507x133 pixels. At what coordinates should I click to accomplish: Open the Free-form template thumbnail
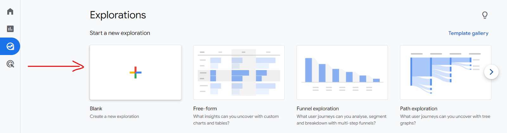click(239, 72)
